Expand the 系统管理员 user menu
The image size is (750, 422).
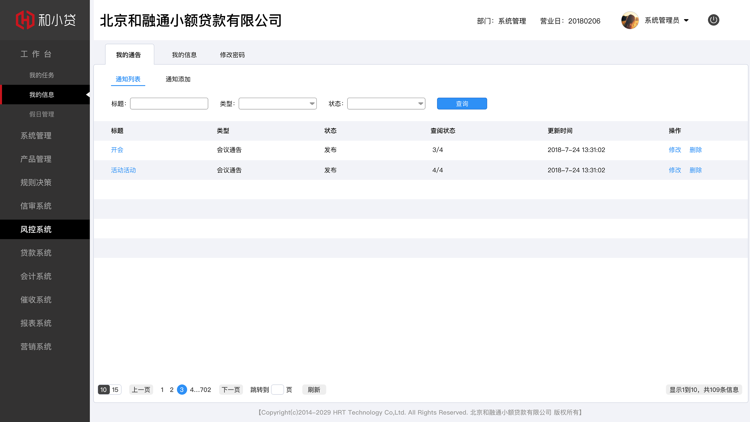coord(666,20)
